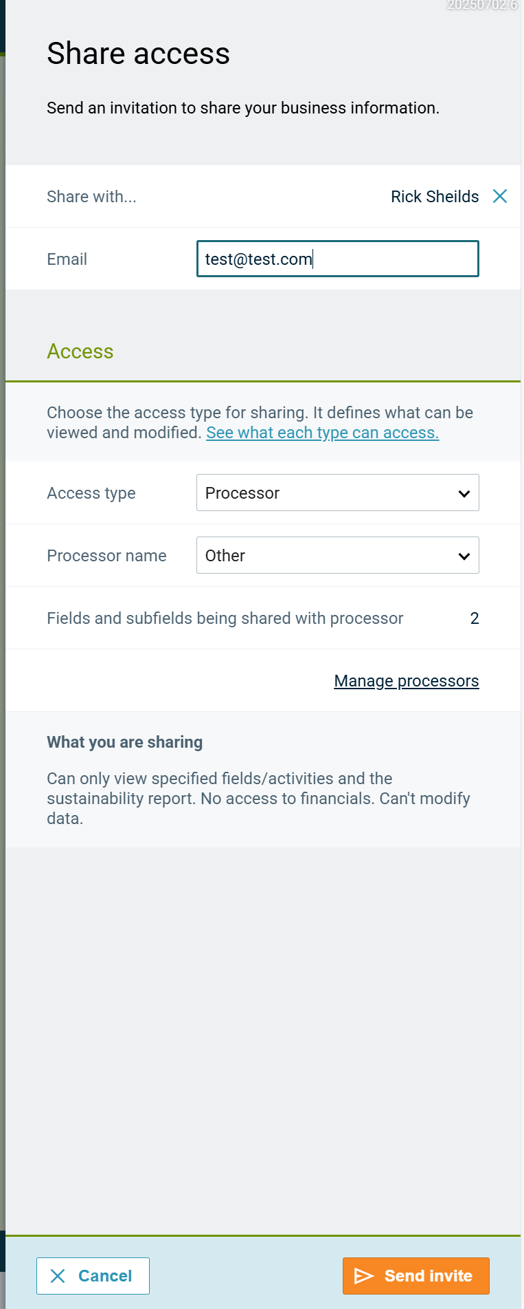Click the 'What you are sharing' heading
This screenshot has height=1309, width=524.
click(124, 742)
